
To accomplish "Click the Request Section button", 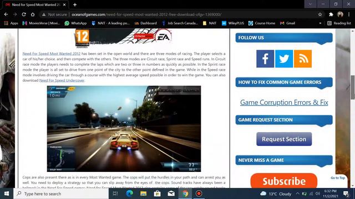I will click(284, 139).
